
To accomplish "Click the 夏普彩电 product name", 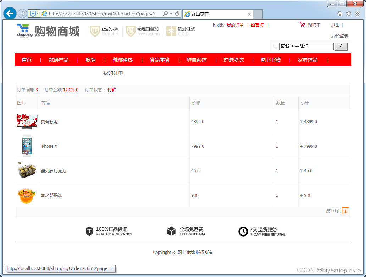I will coord(49,121).
